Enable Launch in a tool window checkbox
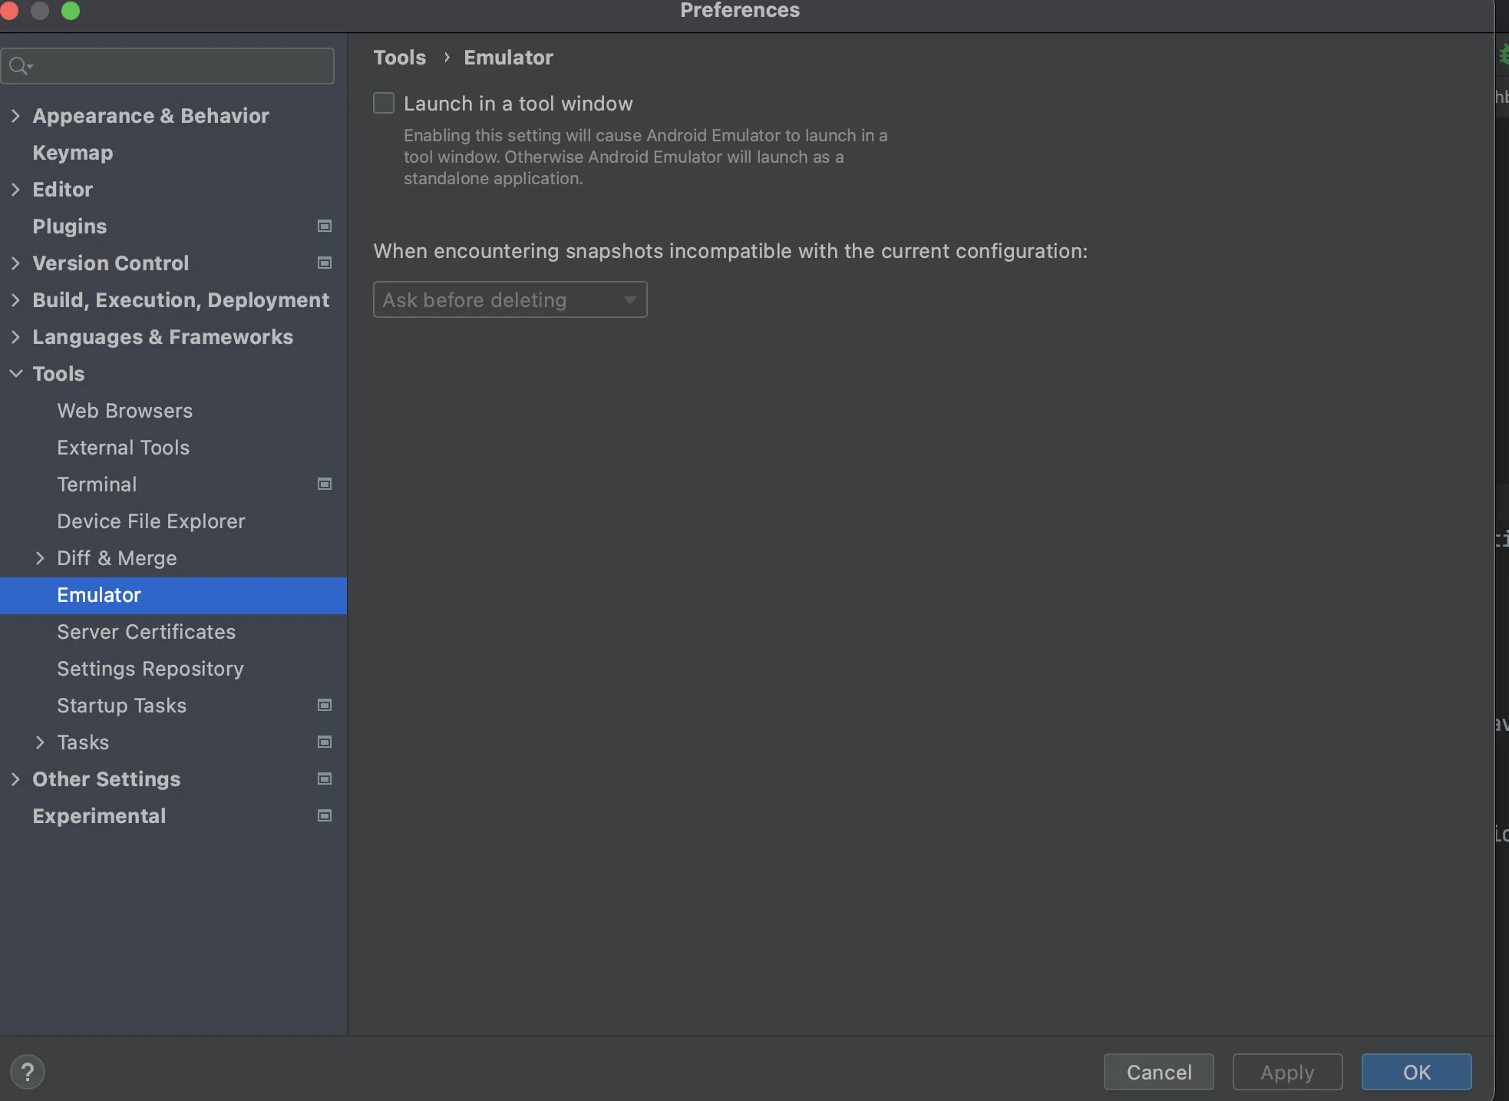Viewport: 1509px width, 1101px height. click(384, 103)
